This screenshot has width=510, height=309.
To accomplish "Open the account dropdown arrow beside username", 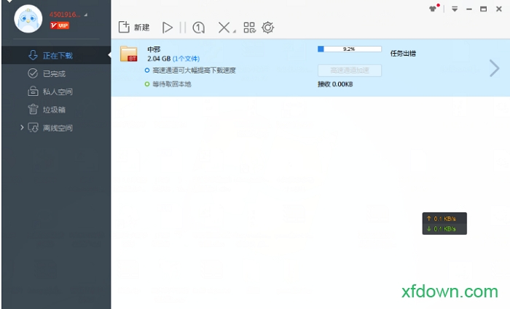I will 85,15.
